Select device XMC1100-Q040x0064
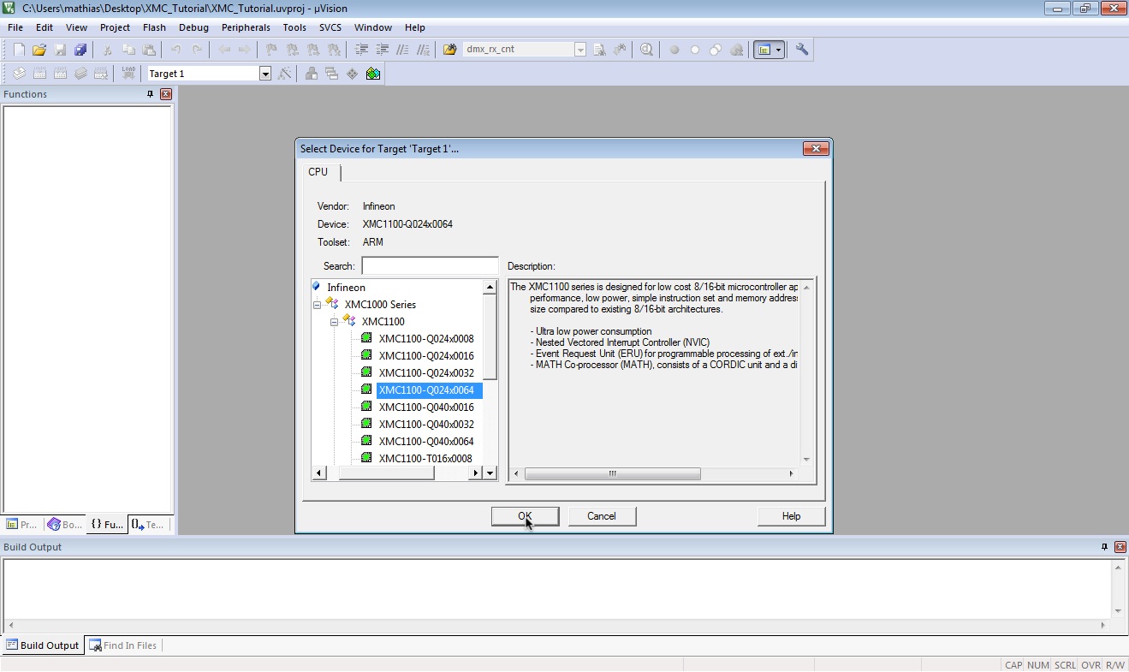 pyautogui.click(x=426, y=442)
